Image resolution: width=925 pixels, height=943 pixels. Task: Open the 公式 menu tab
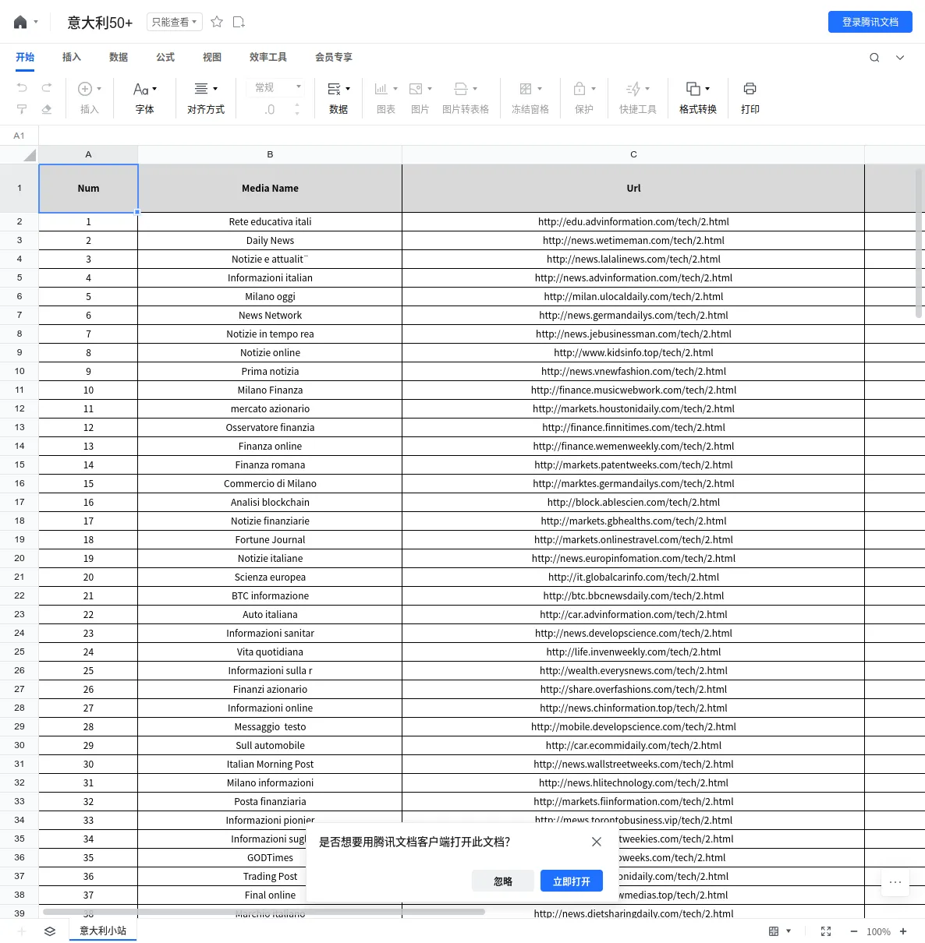point(165,57)
